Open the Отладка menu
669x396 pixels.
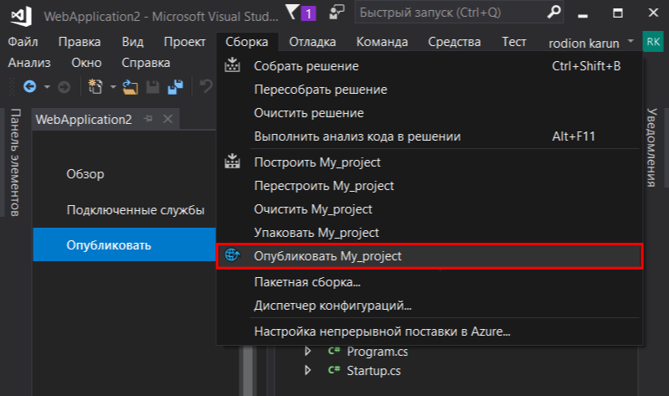point(312,42)
